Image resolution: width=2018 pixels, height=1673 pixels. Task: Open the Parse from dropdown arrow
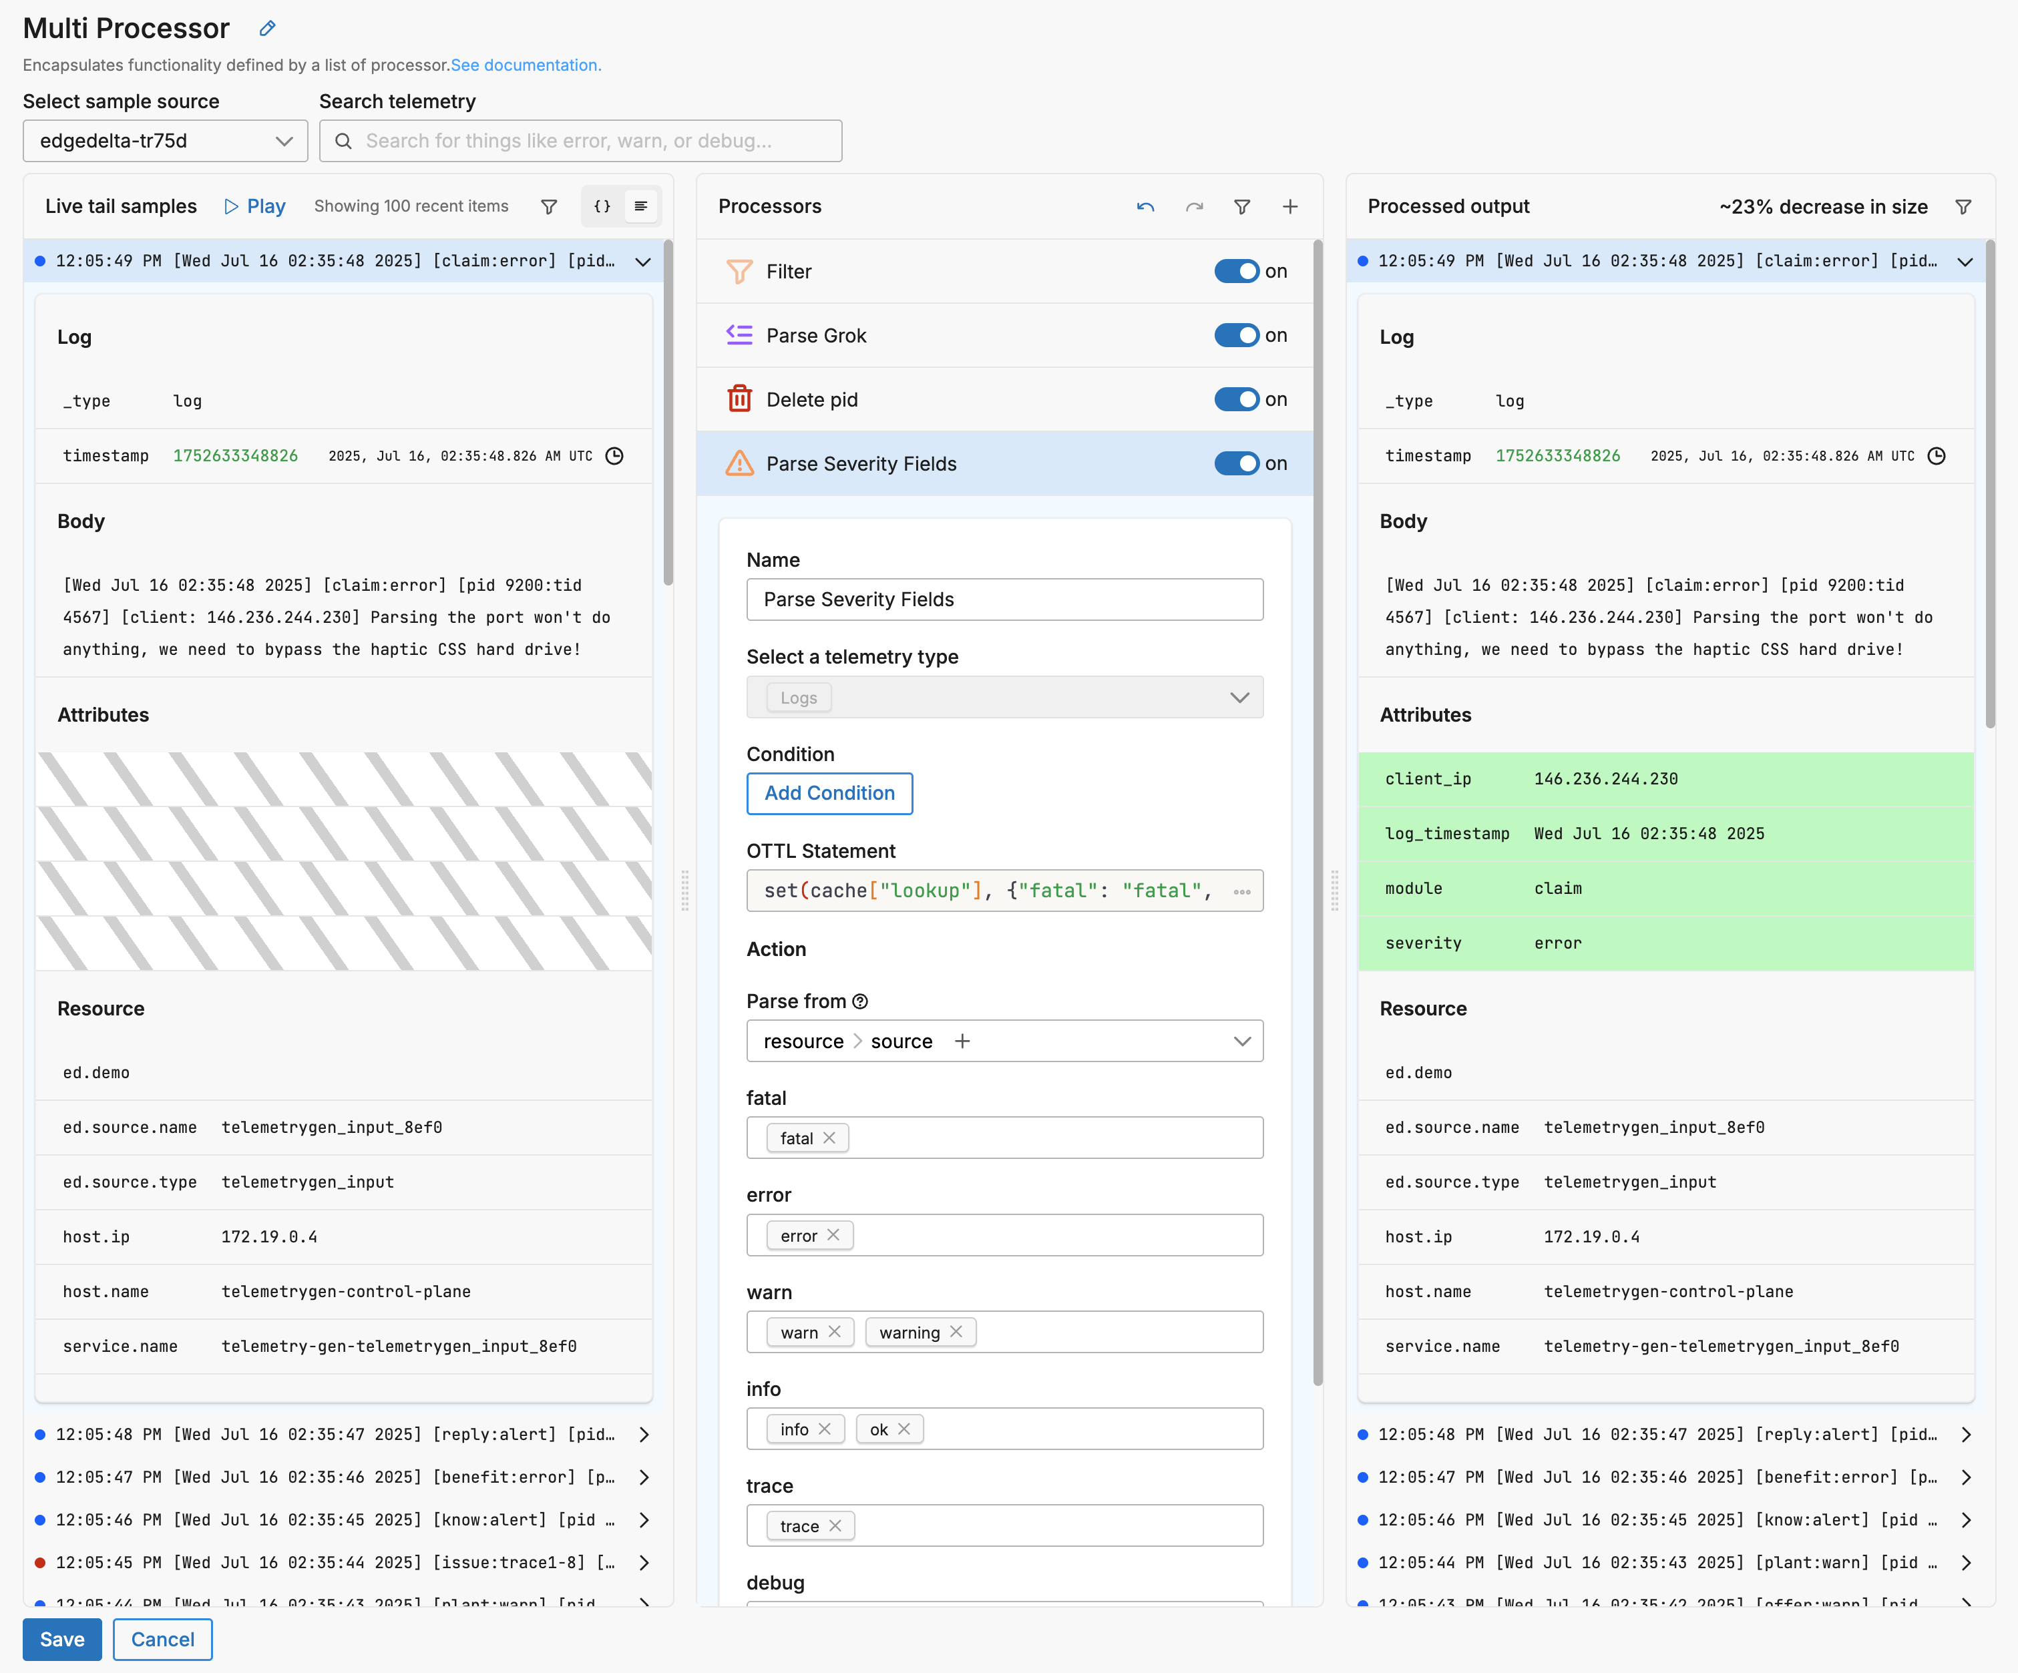pos(1241,1041)
